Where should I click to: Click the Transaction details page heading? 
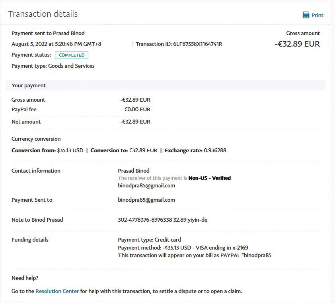43,14
